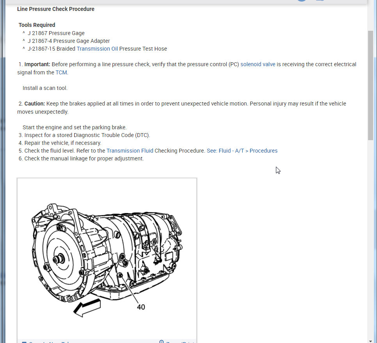377x343 pixels.
Task: Click the TCM hyperlink
Action: 61,72
